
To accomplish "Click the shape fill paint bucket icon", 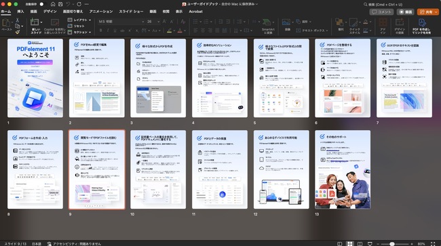I will pos(366,22).
